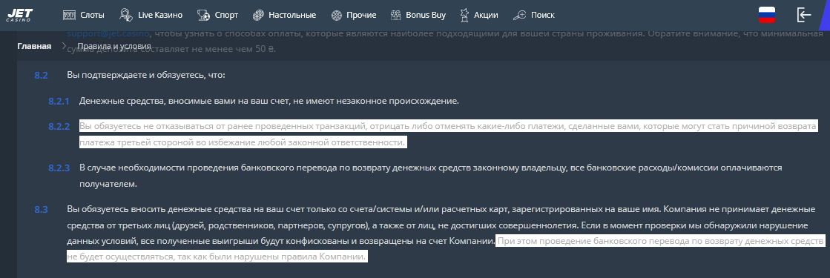Click section number 8.2

tap(42, 75)
